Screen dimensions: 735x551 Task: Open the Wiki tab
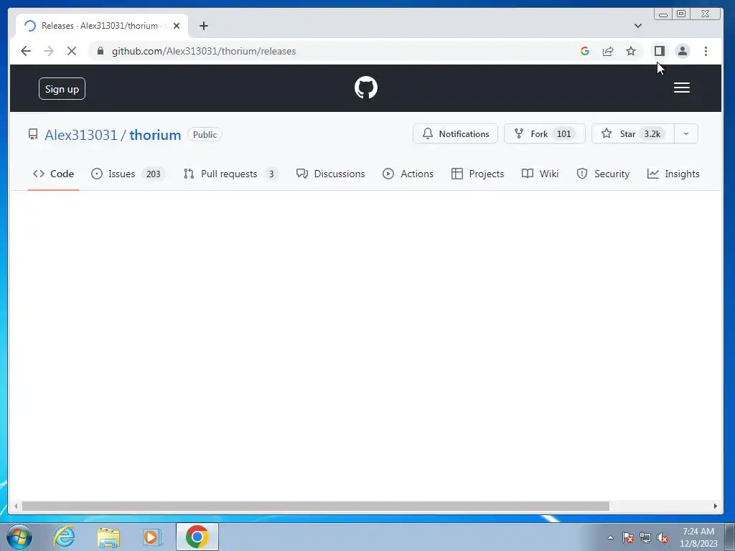[540, 174]
